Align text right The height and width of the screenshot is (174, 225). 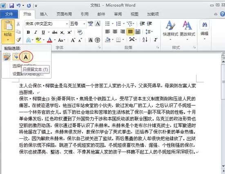(x=123, y=32)
